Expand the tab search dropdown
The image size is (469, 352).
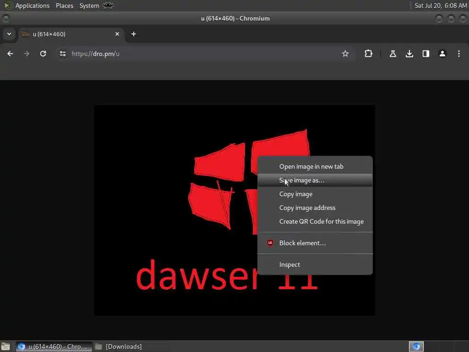pos(9,34)
